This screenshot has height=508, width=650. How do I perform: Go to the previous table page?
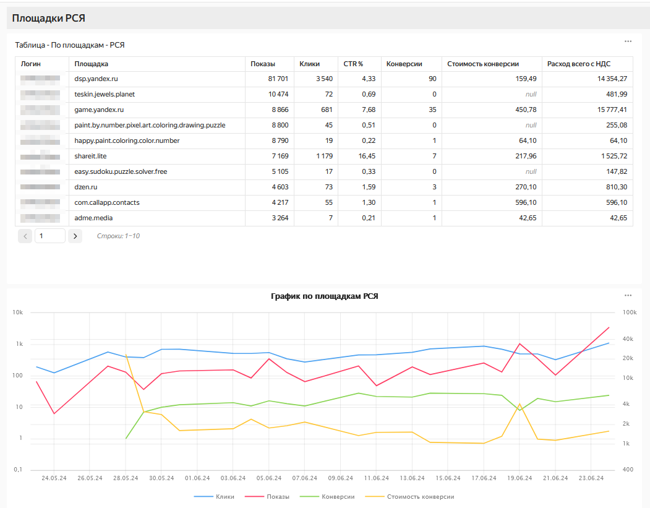coord(25,236)
